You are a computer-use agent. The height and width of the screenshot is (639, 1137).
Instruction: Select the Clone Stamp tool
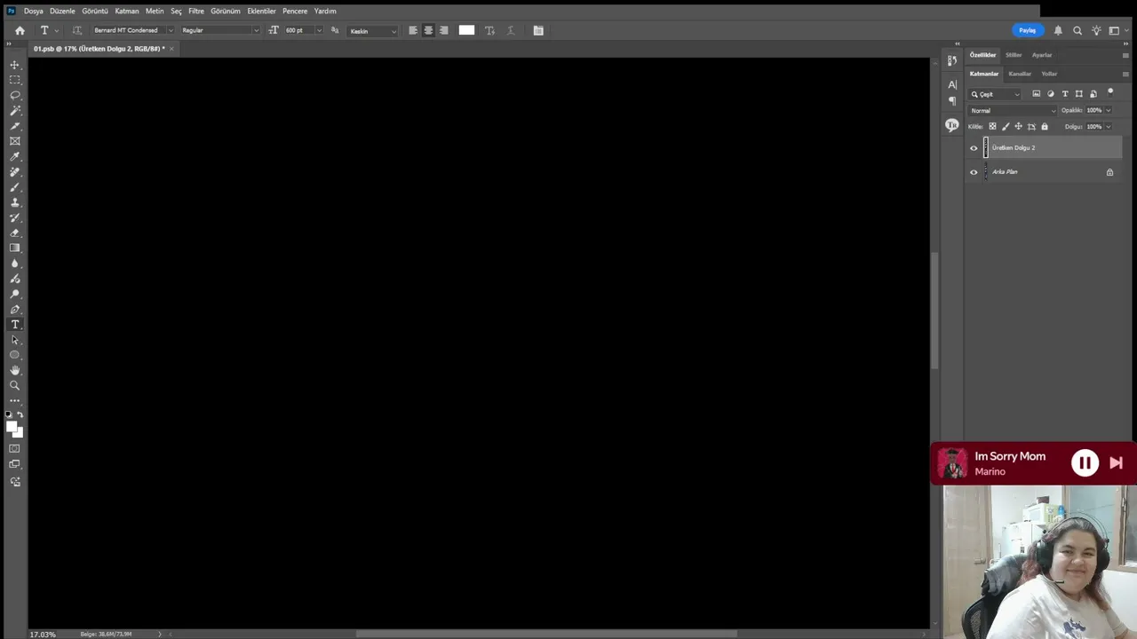coord(15,202)
